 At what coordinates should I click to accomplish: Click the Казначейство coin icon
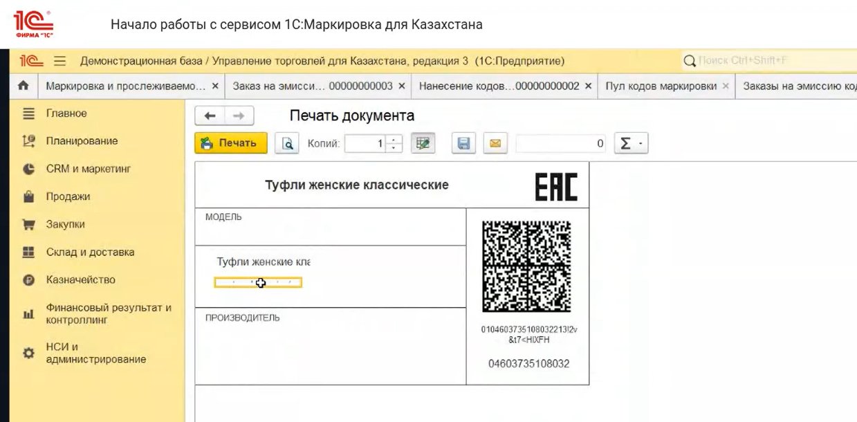[28, 280]
